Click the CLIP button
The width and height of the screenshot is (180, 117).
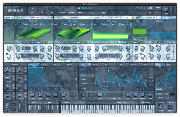[33, 103]
